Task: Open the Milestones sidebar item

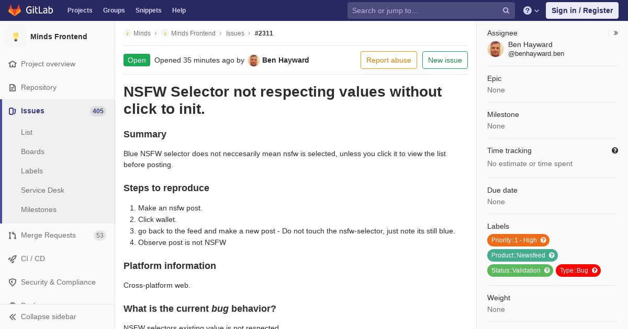Action: tap(39, 209)
